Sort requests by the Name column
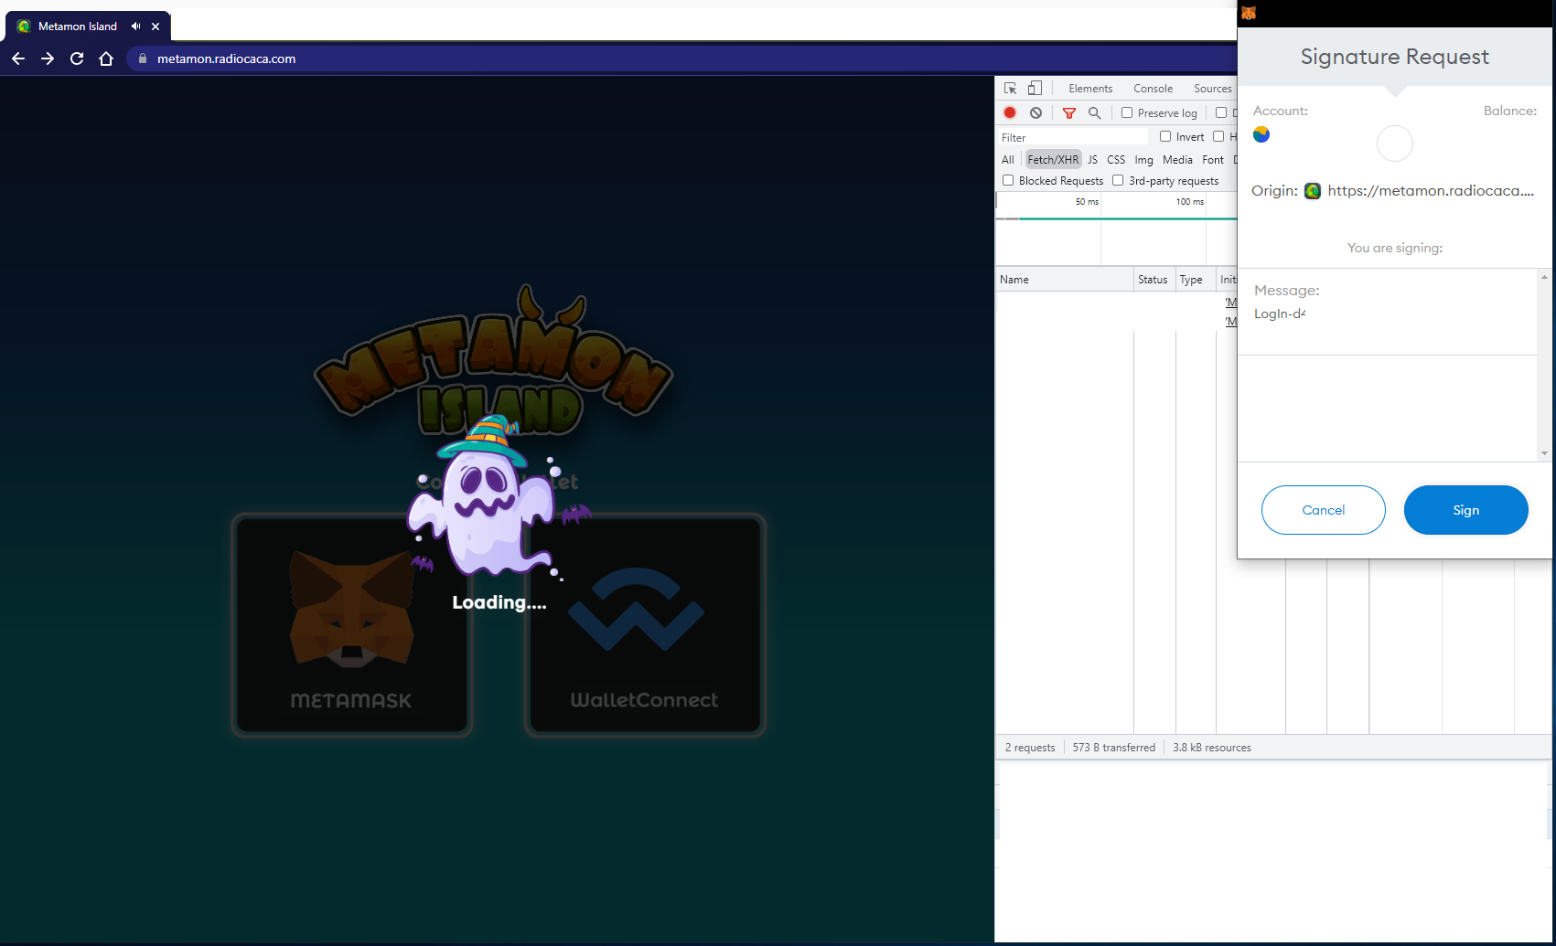1556x946 pixels. (1064, 280)
